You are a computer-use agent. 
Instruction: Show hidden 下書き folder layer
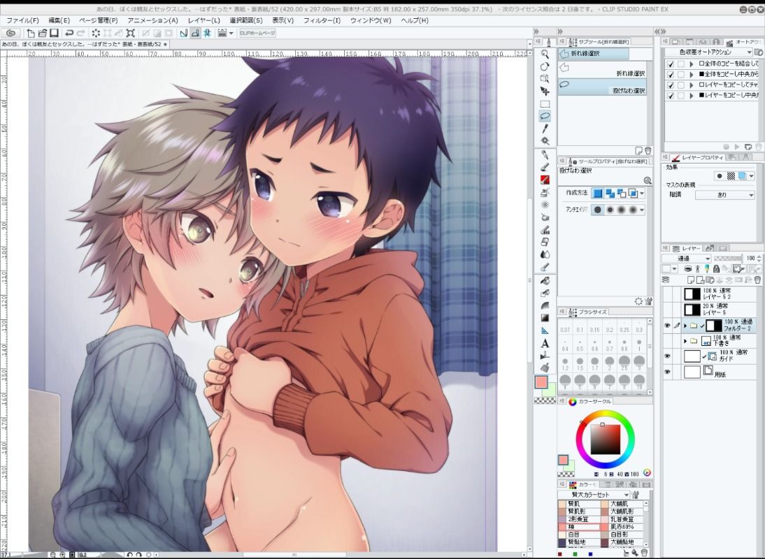(x=667, y=341)
